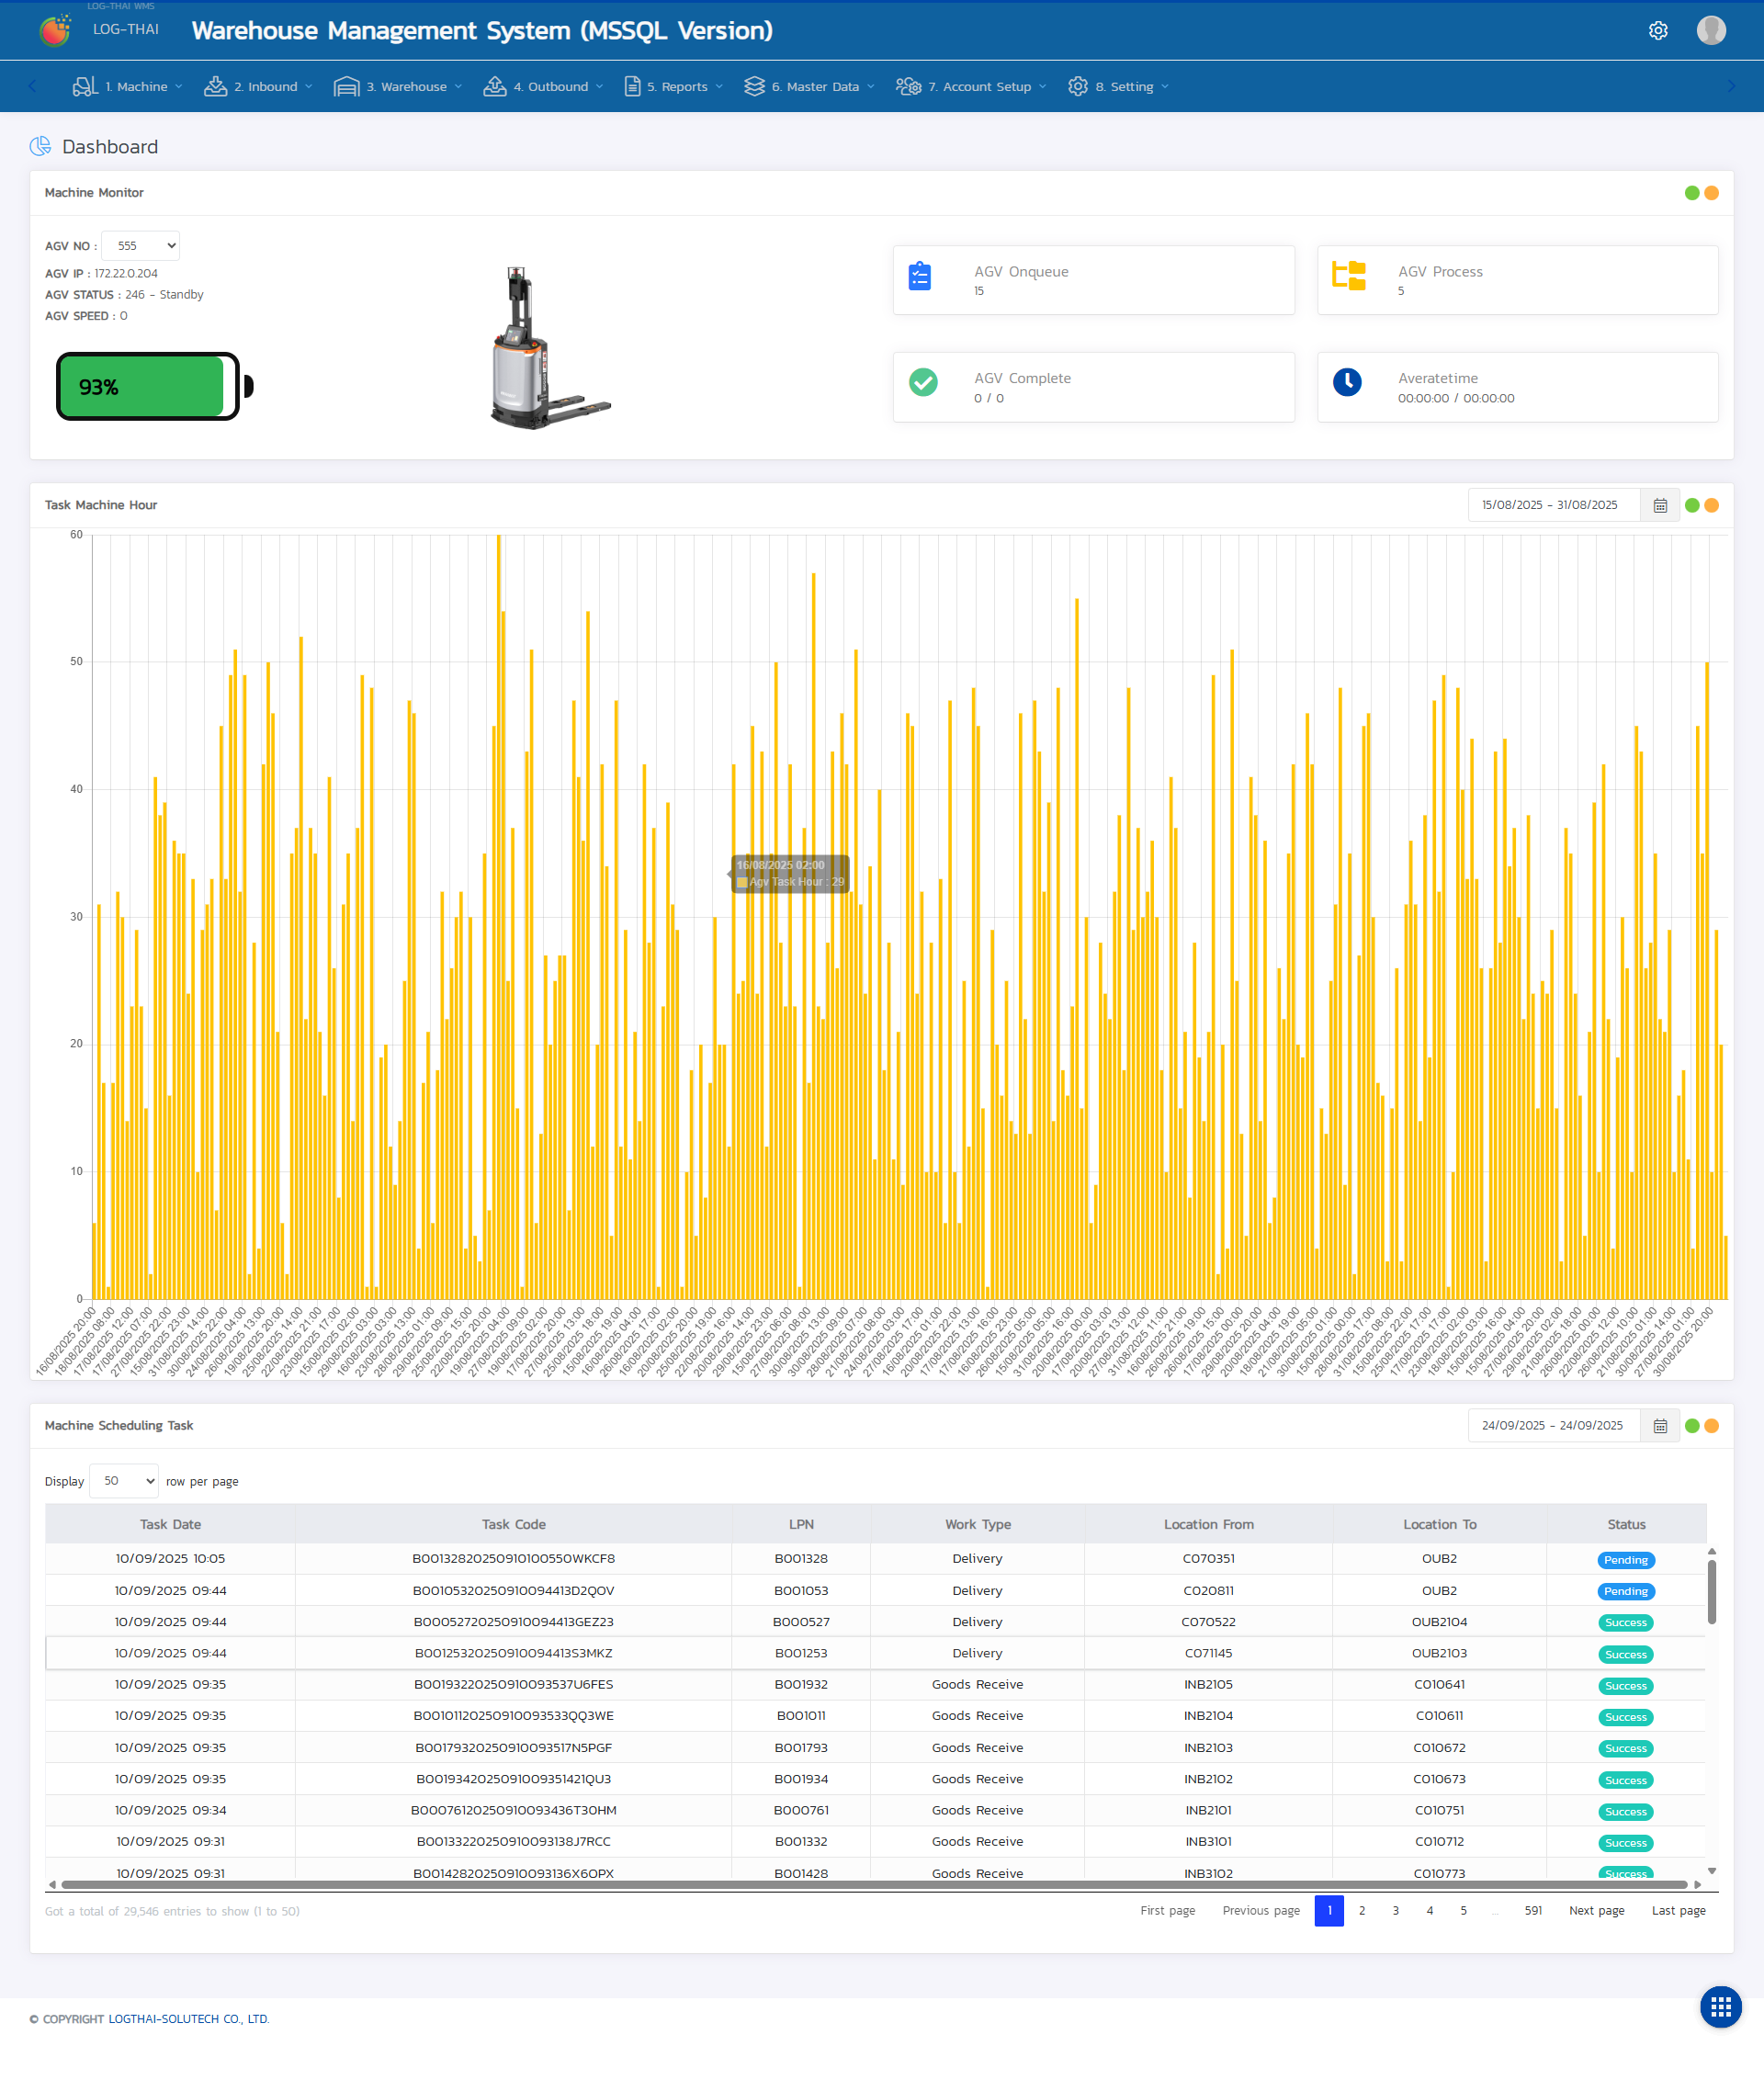The image size is (1764, 2091).
Task: Click the table's horizontal scrollbar
Action: (874, 1884)
